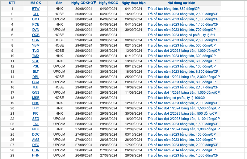Open the CCA stock code link
247x159 pixels.
click(36, 82)
